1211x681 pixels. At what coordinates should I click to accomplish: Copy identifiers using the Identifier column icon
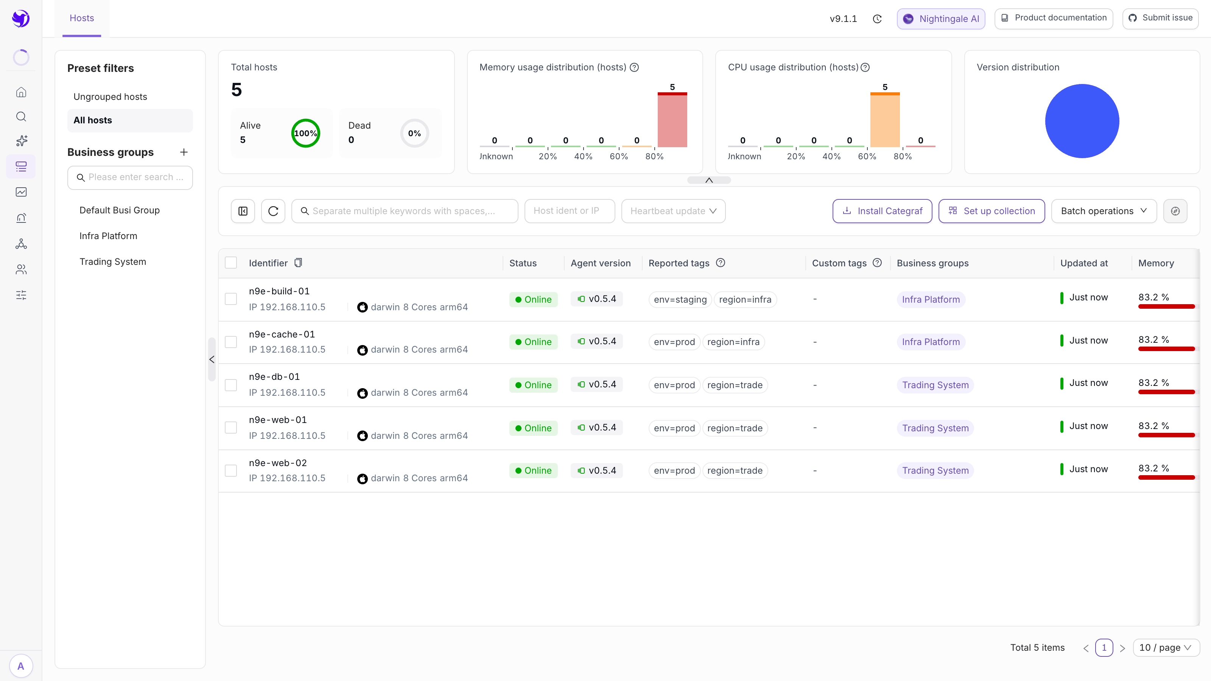tap(298, 263)
